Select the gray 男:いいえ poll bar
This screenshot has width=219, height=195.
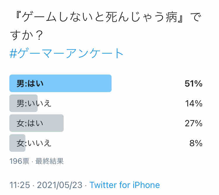coord(23,103)
